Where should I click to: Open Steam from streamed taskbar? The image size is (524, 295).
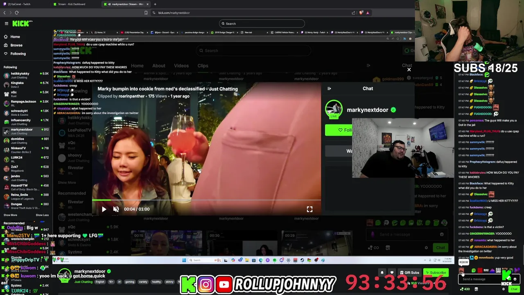click(302, 260)
